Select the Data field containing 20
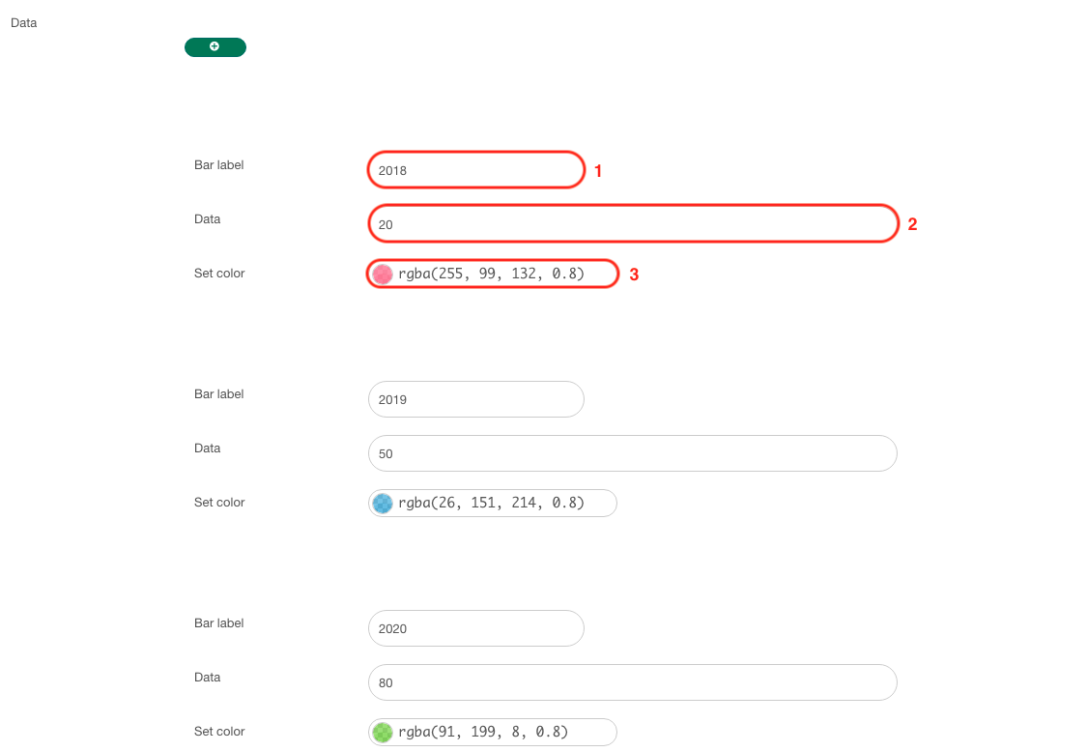Image resolution: width=1087 pixels, height=752 pixels. (632, 223)
